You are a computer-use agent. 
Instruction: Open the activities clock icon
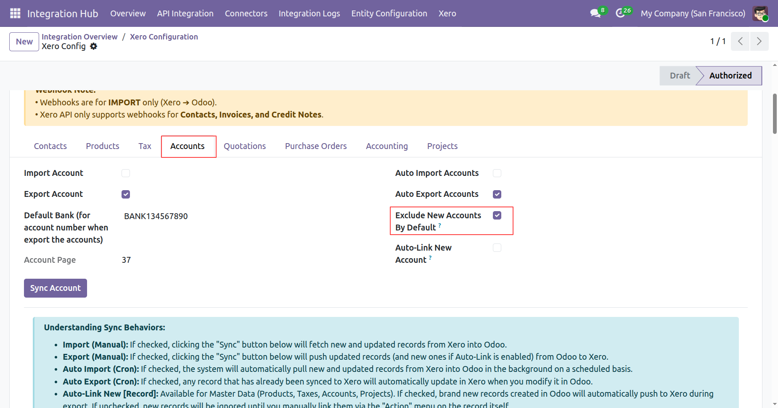620,13
